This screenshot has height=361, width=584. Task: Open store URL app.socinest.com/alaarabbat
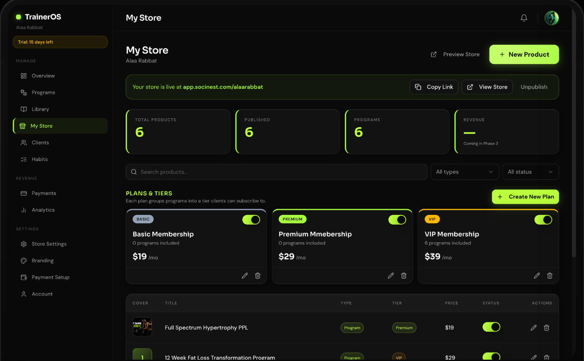[223, 87]
